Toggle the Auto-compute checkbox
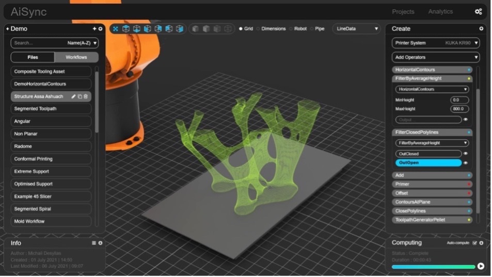The width and height of the screenshot is (492, 277). point(474,243)
